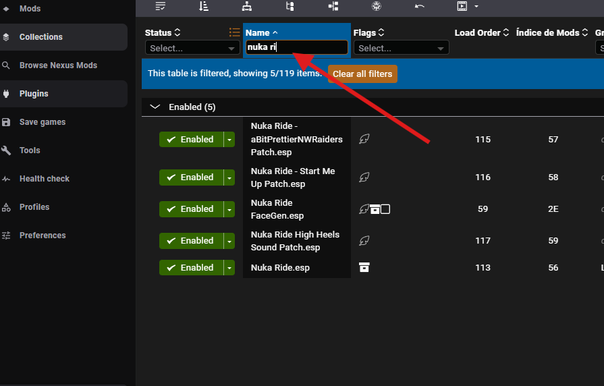Click the rounded square icon for Nuka Ride FaceGen.esp

point(385,209)
